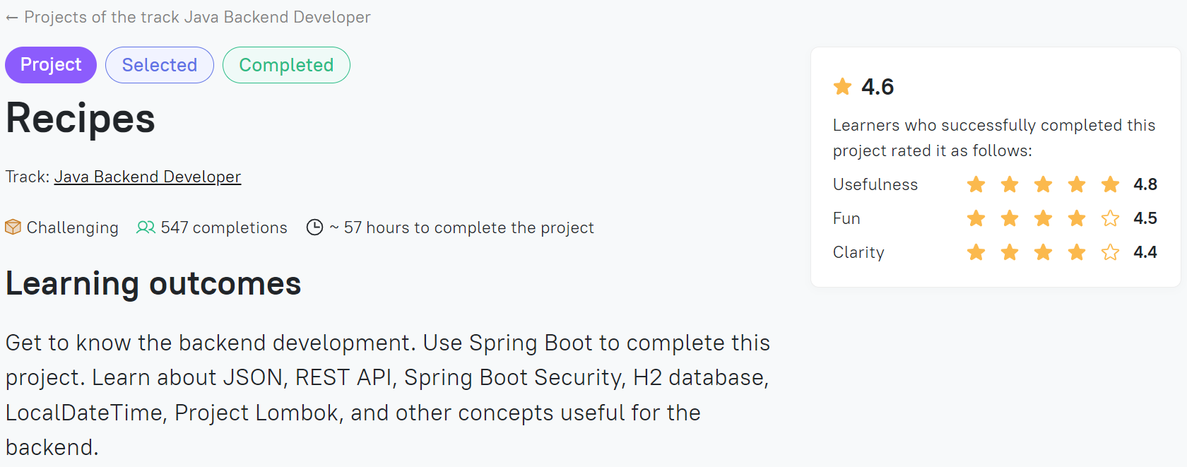Click the empty fifth star in the Fun row
Screen dimensions: 1187x467
1109,218
